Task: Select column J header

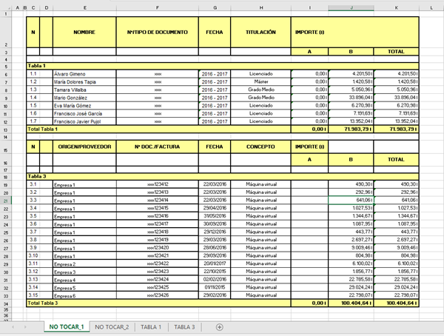Action: click(x=351, y=8)
